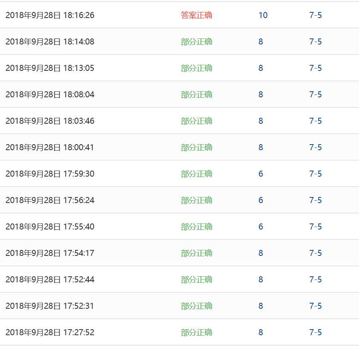
Task: Click score 10 in the 18:16:26 row
Action: pyautogui.click(x=263, y=15)
